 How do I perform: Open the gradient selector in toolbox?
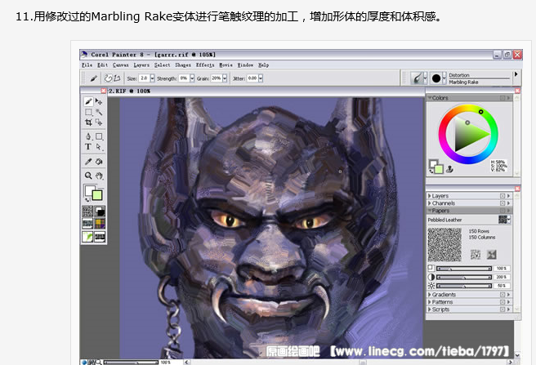[100, 211]
